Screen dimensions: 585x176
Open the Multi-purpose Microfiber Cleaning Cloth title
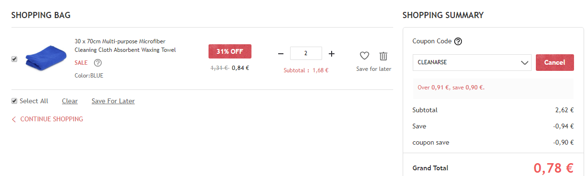tap(125, 46)
